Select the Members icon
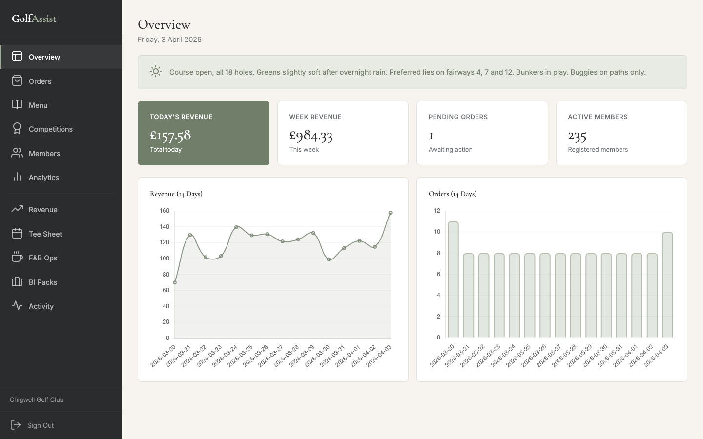 point(17,153)
